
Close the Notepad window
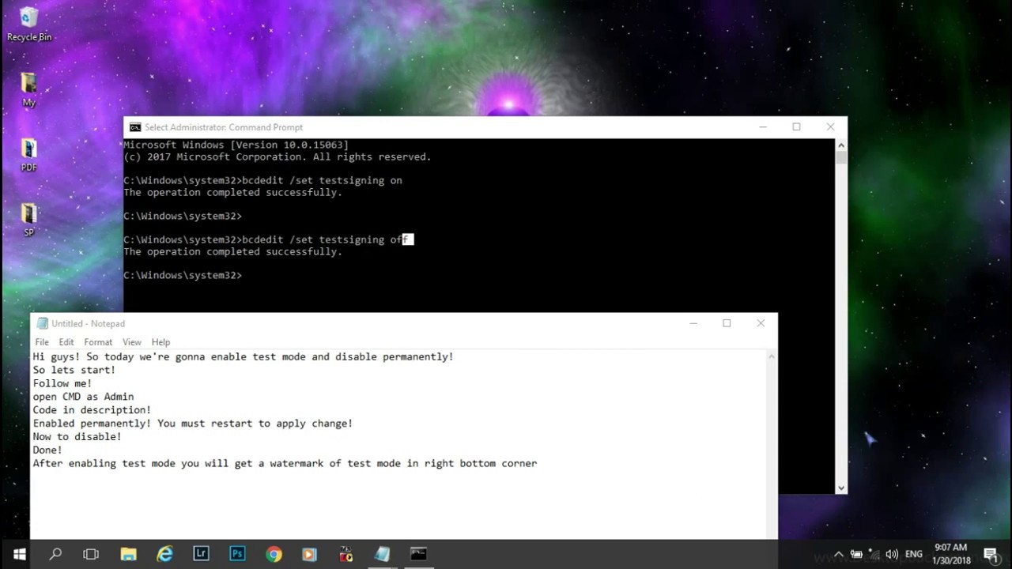pos(761,323)
